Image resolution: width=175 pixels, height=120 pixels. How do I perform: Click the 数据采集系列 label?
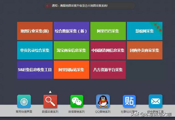pyautogui.click(x=50, y=112)
